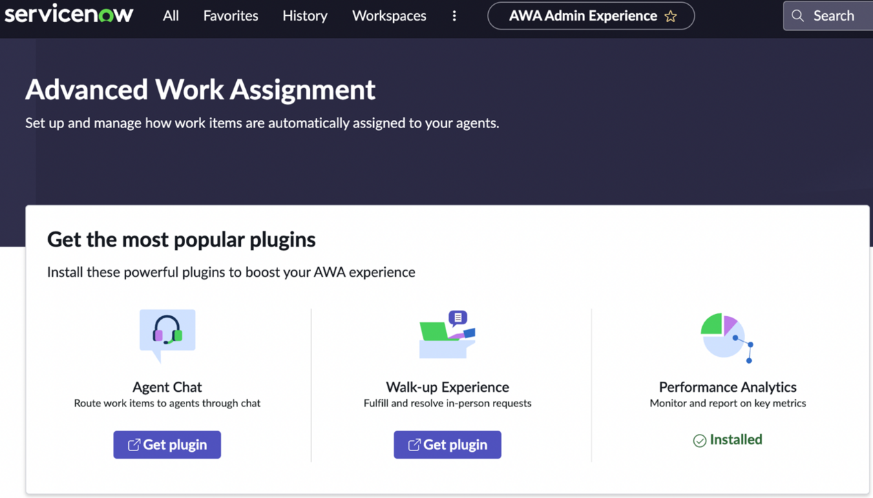Click the Performance Analytics pie chart icon
This screenshot has width=873, height=498.
tap(727, 338)
